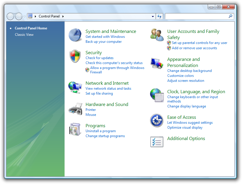The width and height of the screenshot is (242, 184).
Task: Open the Uninstall a program link
Action: (101, 131)
